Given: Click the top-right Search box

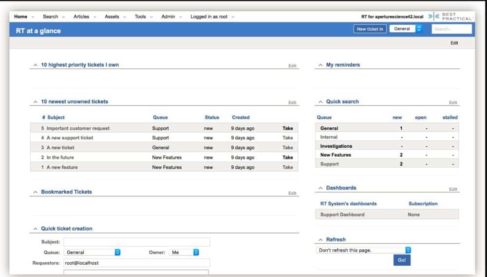Looking at the screenshot, I should point(451,29).
